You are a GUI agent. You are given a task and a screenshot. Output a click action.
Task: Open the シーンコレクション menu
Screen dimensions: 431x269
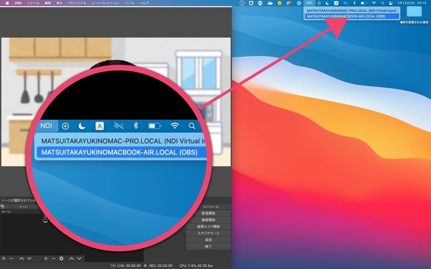(106, 3)
